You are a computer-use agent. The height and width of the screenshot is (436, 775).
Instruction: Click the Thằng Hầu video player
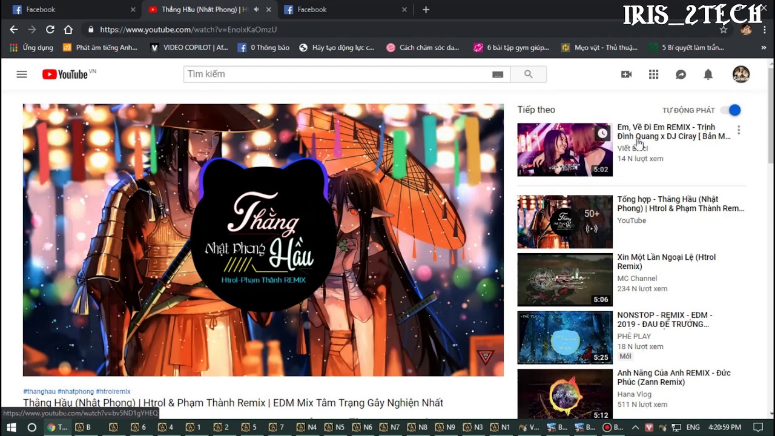263,240
